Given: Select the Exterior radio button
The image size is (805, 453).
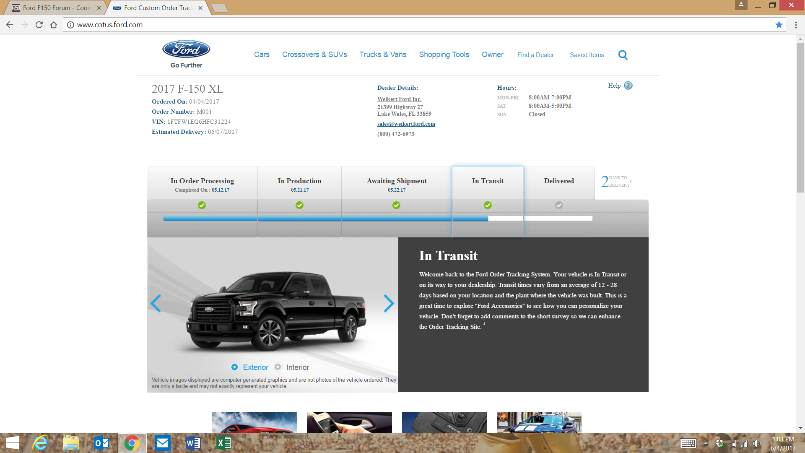Looking at the screenshot, I should click(234, 367).
